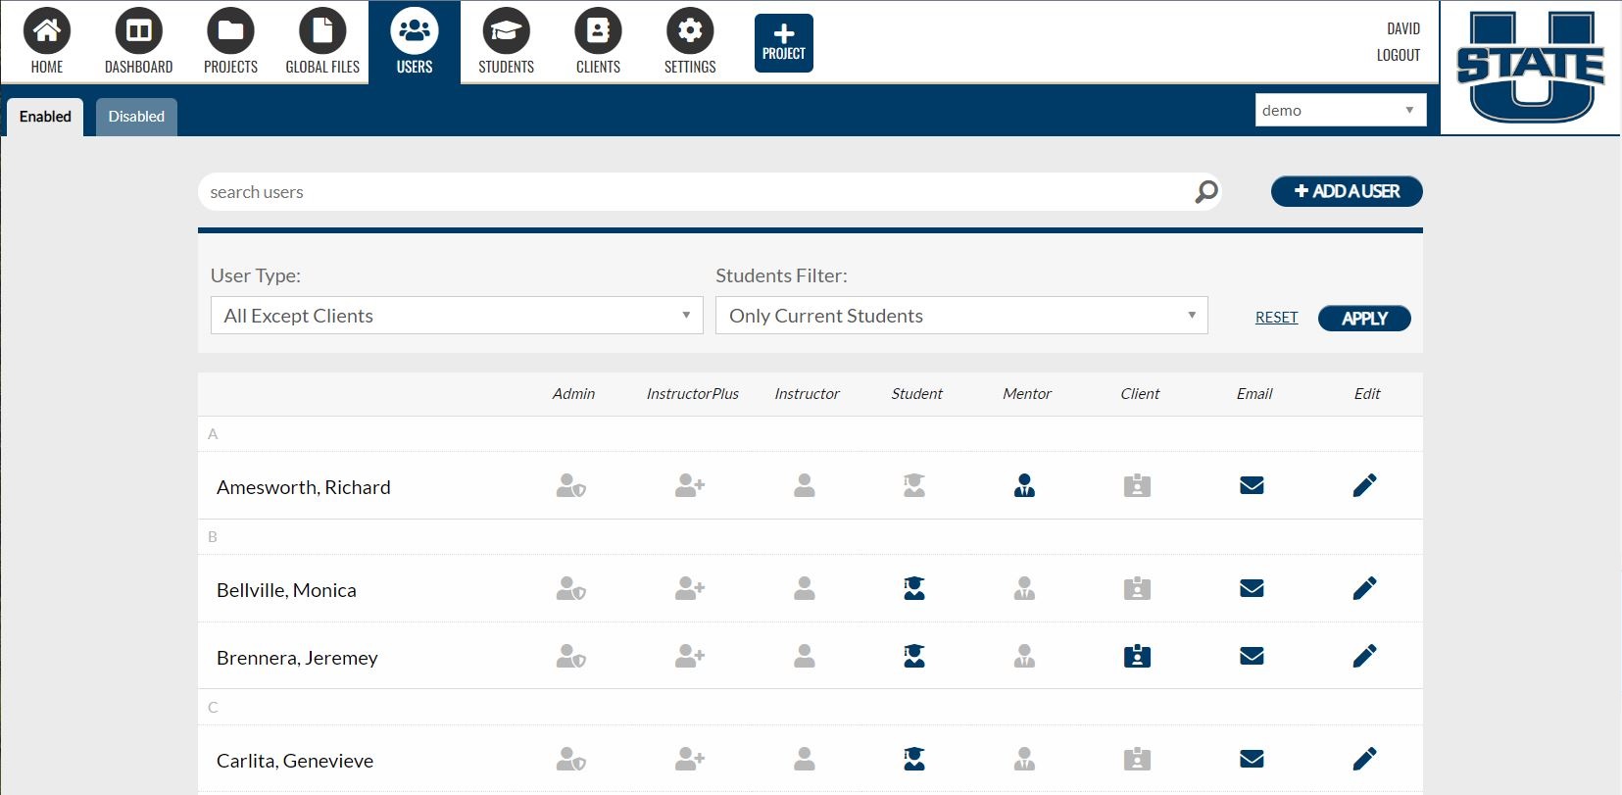Viewport: 1622px width, 795px height.
Task: Enable Admin role for Carlita, Genevieve
Action: point(571,759)
